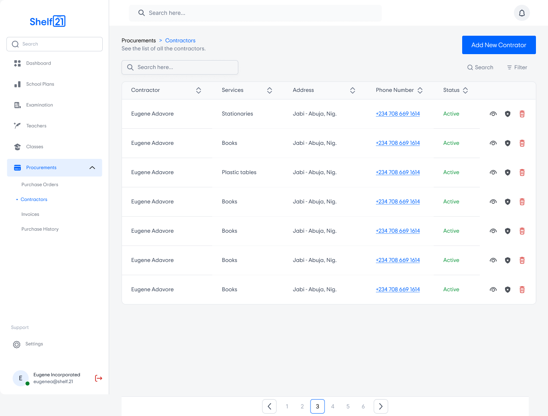Click eye icon in the last table row
This screenshot has width=548, height=416.
click(x=493, y=290)
